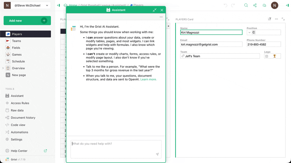This screenshot has width=291, height=163.
Task: Click the Learn more link
Action: click(x=148, y=79)
